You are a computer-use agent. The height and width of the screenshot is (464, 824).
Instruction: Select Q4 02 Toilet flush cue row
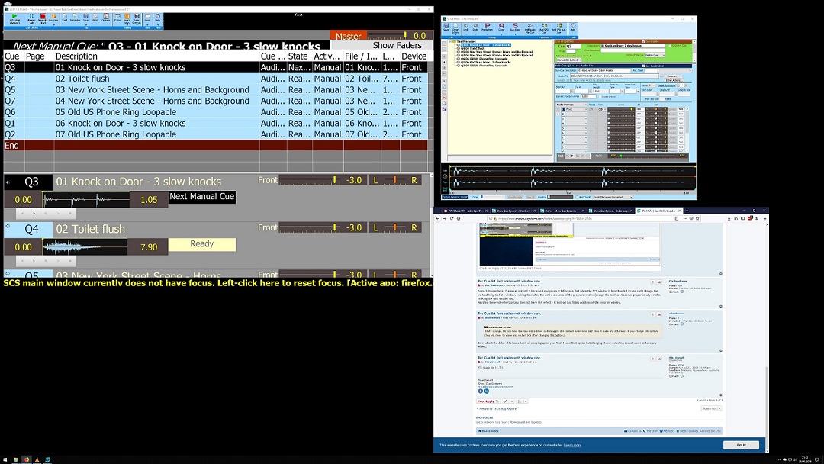click(114, 79)
